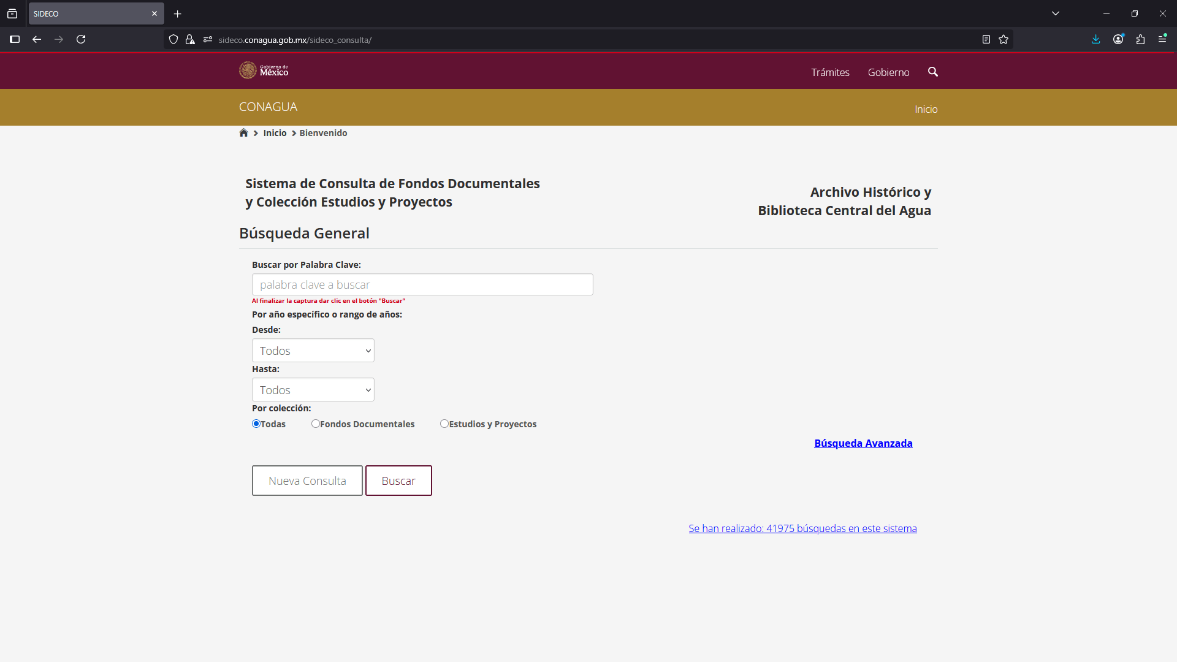This screenshot has width=1177, height=662.
Task: Click the home icon in breadcrumb
Action: pos(243,133)
